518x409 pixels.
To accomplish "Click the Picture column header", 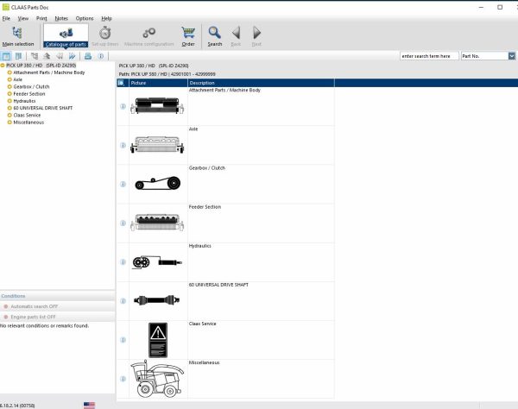I will click(158, 83).
